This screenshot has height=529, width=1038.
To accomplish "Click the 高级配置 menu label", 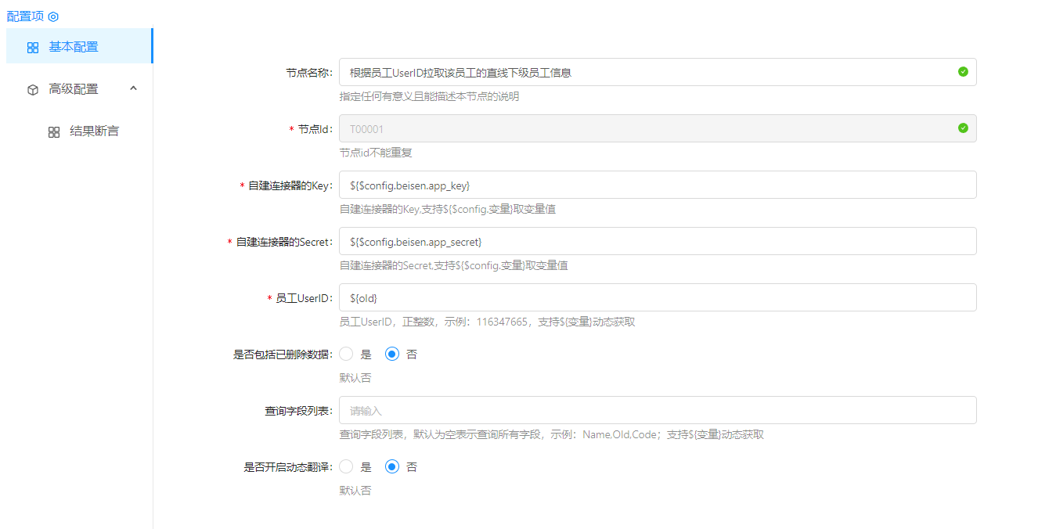I will pyautogui.click(x=74, y=89).
